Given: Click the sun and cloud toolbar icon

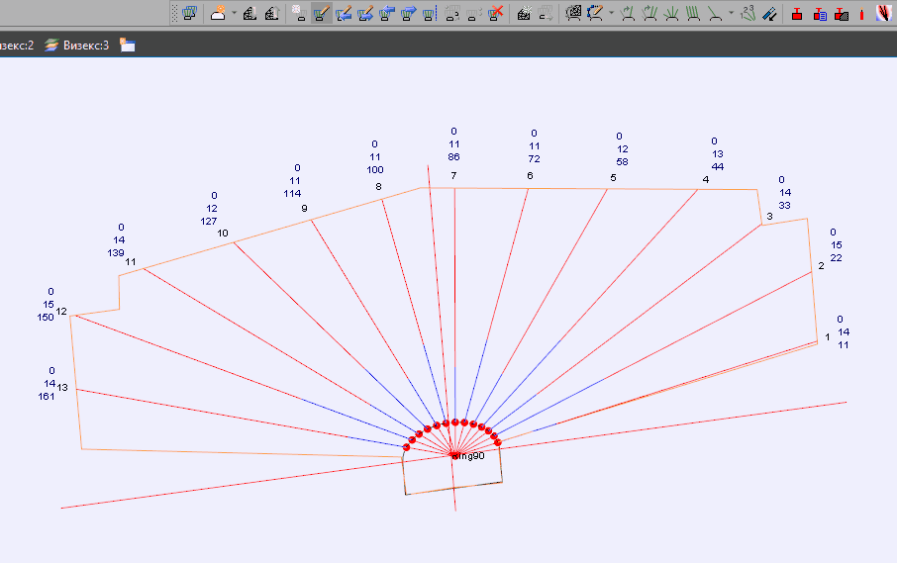Looking at the screenshot, I should coord(218,14).
